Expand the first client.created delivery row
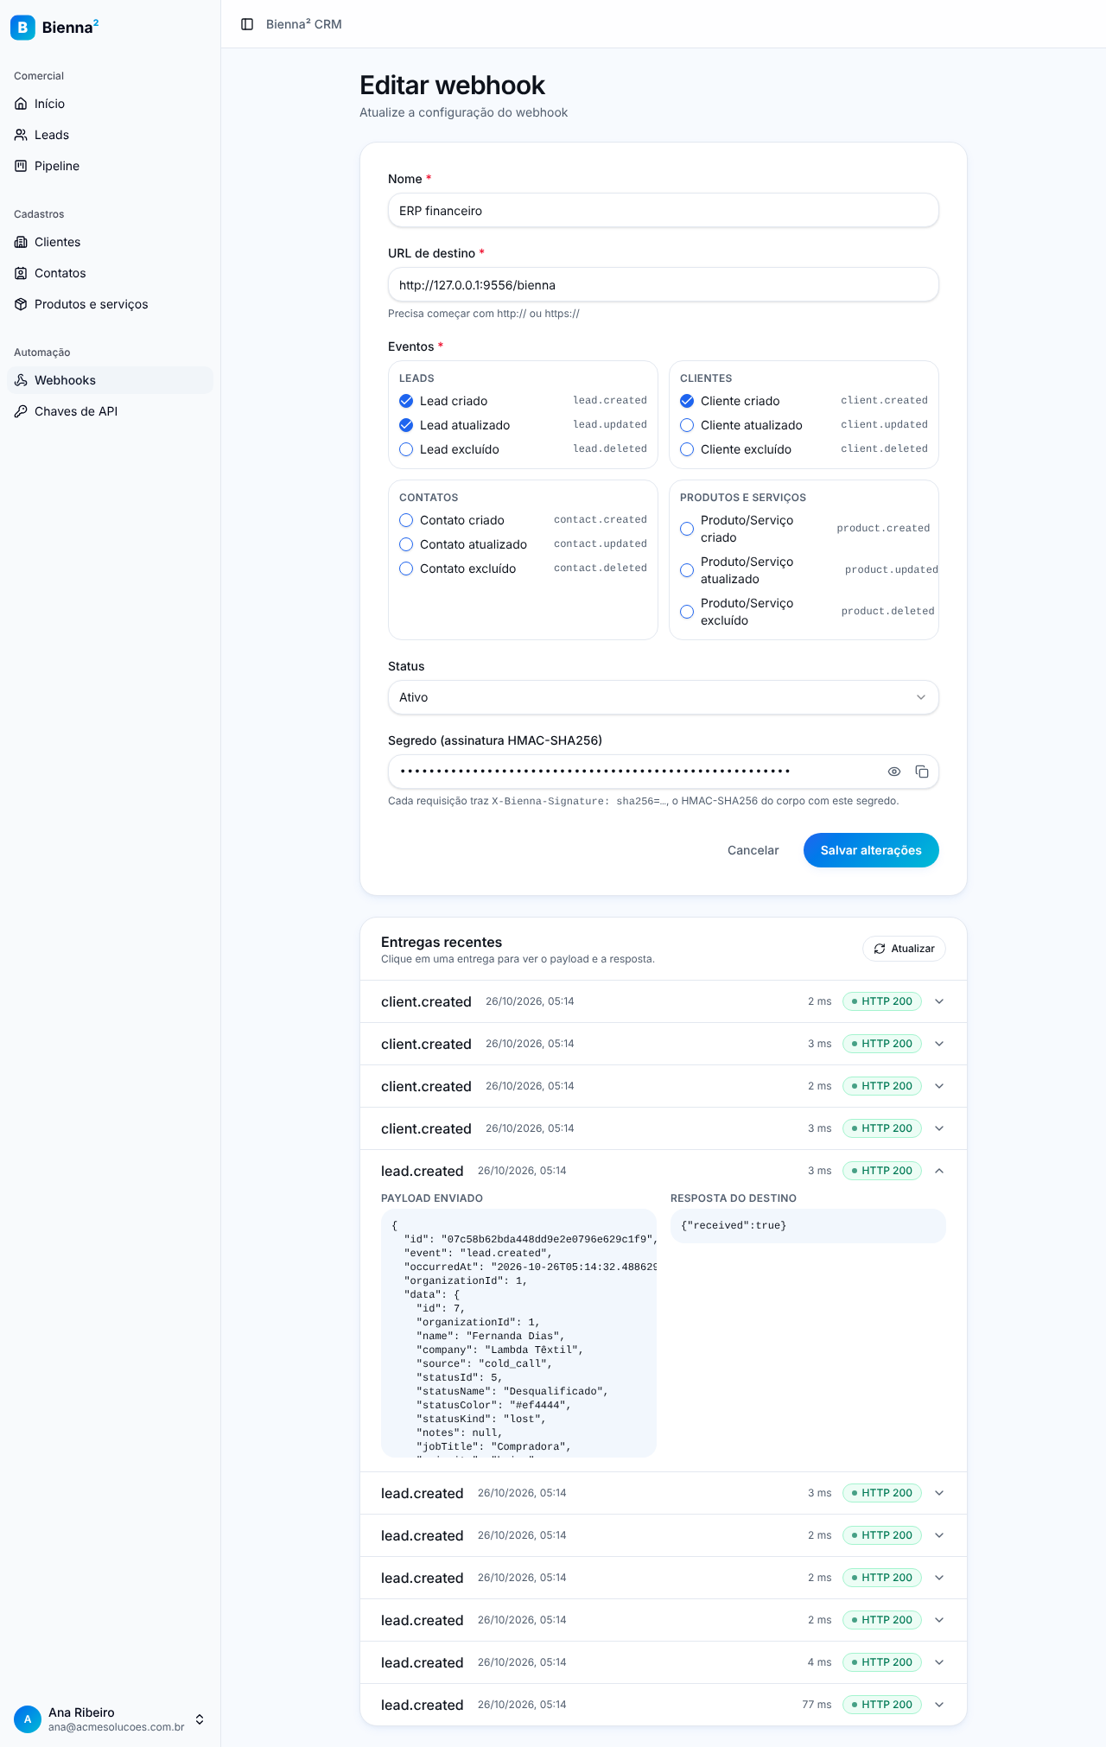 click(664, 1001)
